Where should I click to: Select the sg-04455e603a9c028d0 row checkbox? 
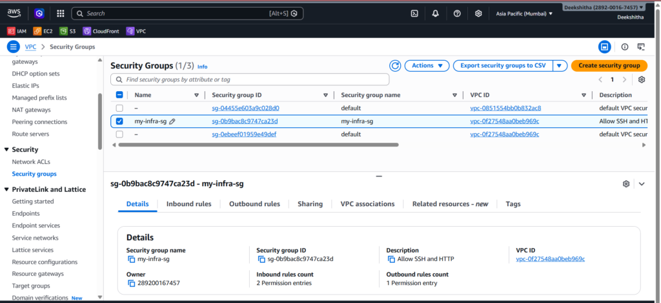click(x=119, y=108)
